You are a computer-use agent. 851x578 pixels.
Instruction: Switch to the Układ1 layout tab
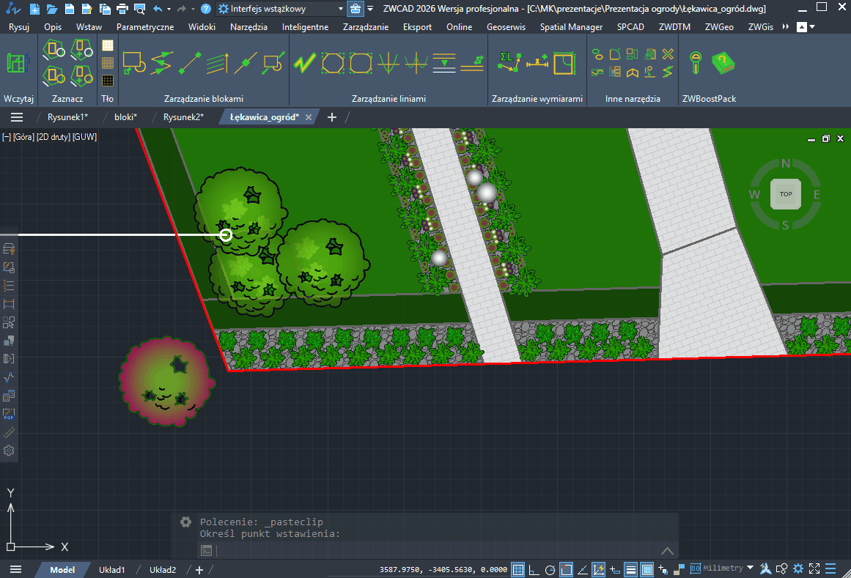tap(112, 569)
